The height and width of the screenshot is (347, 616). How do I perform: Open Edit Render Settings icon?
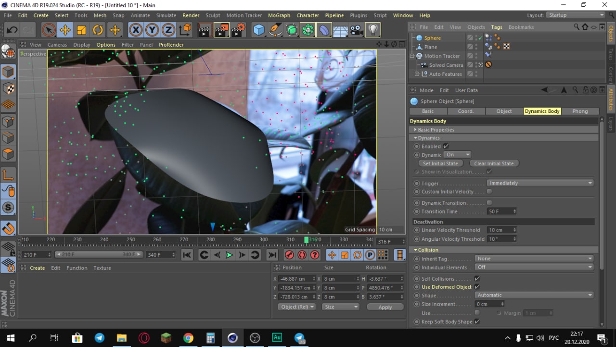(x=238, y=30)
